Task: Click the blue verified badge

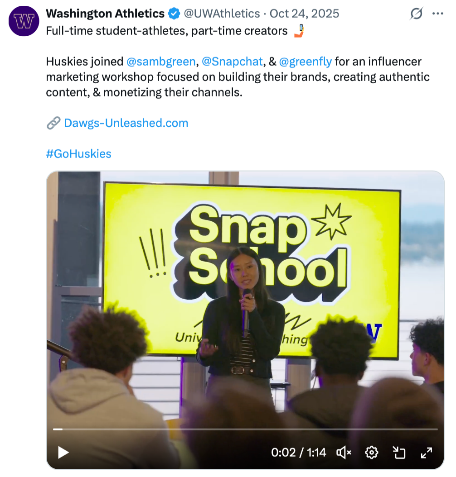Action: pos(174,14)
